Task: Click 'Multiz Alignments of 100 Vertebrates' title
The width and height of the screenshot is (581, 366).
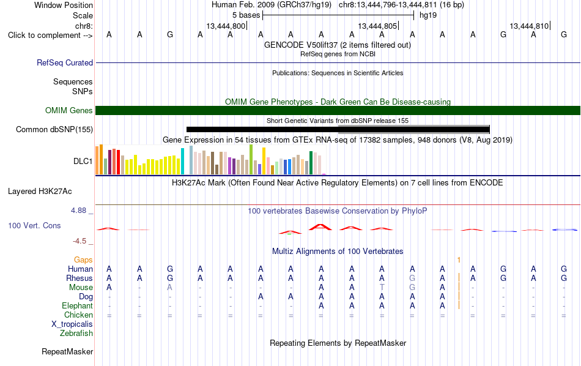Action: pos(338,252)
